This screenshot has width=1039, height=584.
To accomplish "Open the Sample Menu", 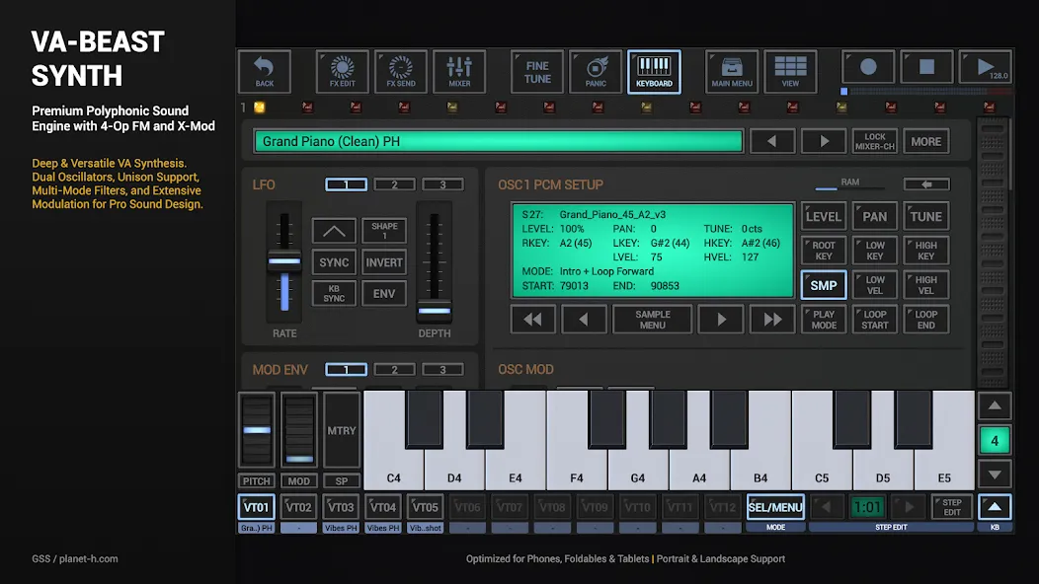I will pos(653,320).
